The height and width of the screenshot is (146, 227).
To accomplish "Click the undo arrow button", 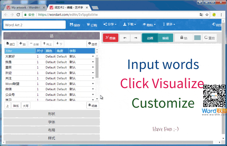I will 125,38.
